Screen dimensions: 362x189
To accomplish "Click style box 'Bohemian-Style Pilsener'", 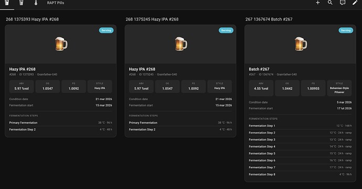I will [339, 88].
